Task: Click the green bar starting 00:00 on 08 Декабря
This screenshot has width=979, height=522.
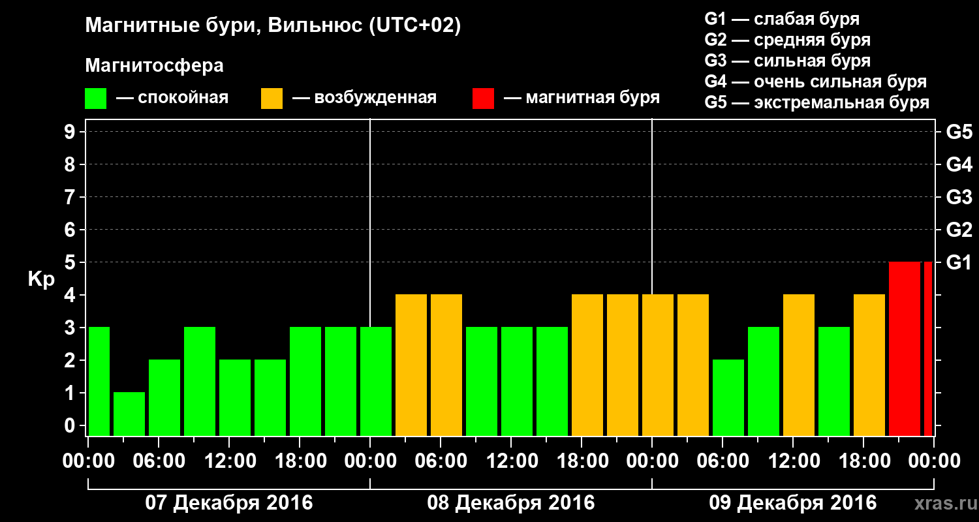Action: (x=376, y=381)
